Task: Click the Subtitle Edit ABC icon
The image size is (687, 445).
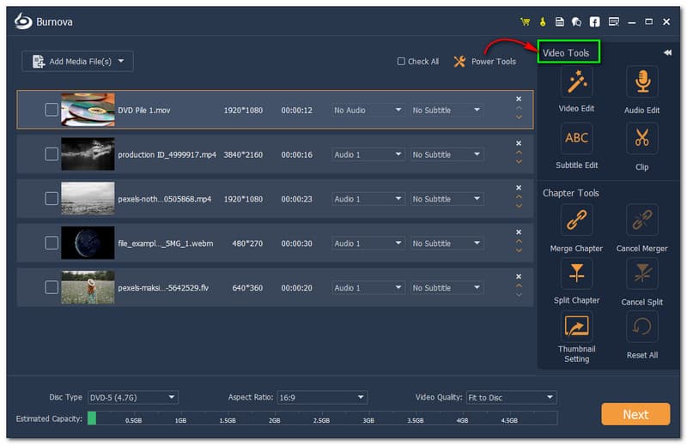Action: click(576, 138)
